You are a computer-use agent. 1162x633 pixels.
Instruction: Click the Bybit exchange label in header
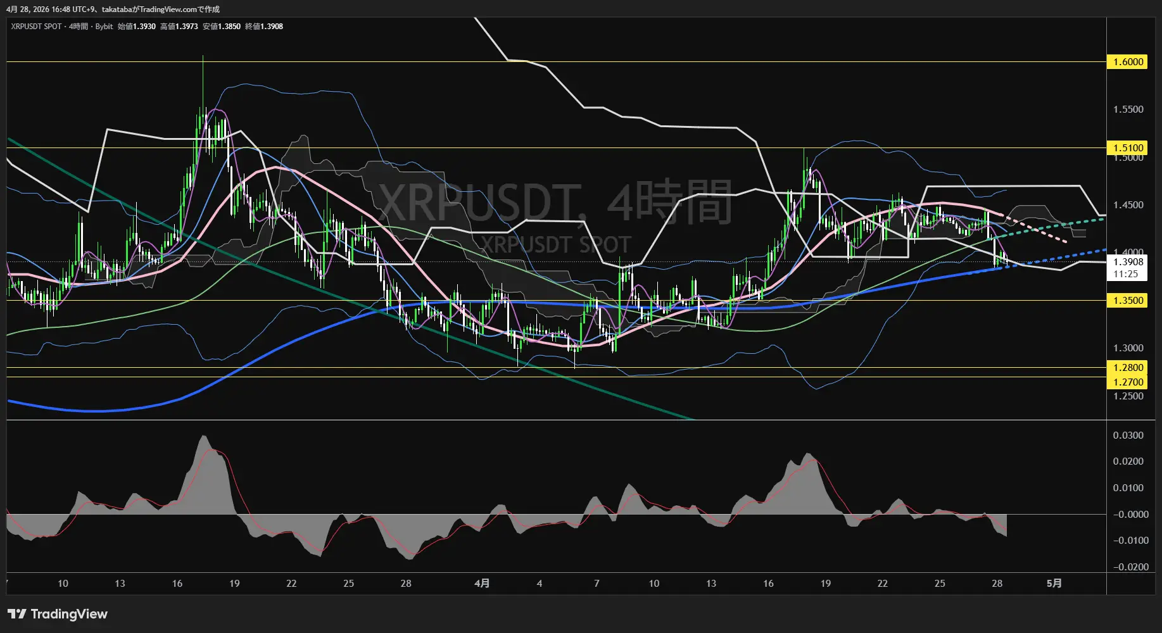click(104, 27)
